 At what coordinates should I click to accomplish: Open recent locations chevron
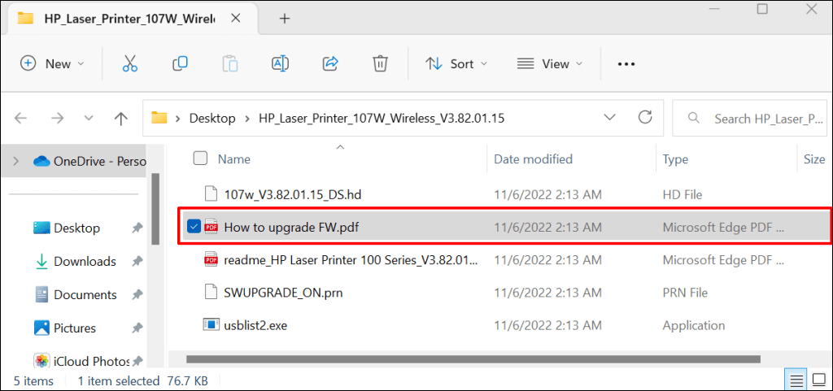point(89,118)
